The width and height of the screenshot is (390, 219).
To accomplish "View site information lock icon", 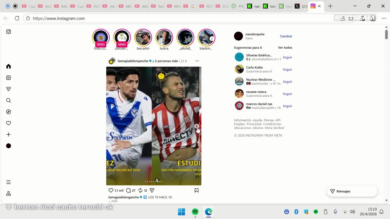I will (x=28, y=18).
